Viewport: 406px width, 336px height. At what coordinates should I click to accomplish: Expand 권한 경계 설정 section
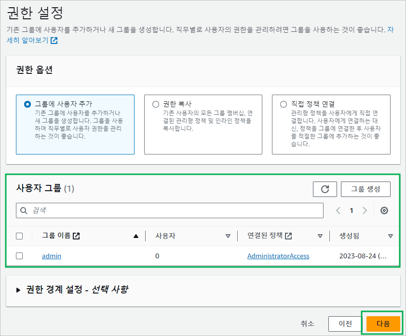click(x=18, y=290)
